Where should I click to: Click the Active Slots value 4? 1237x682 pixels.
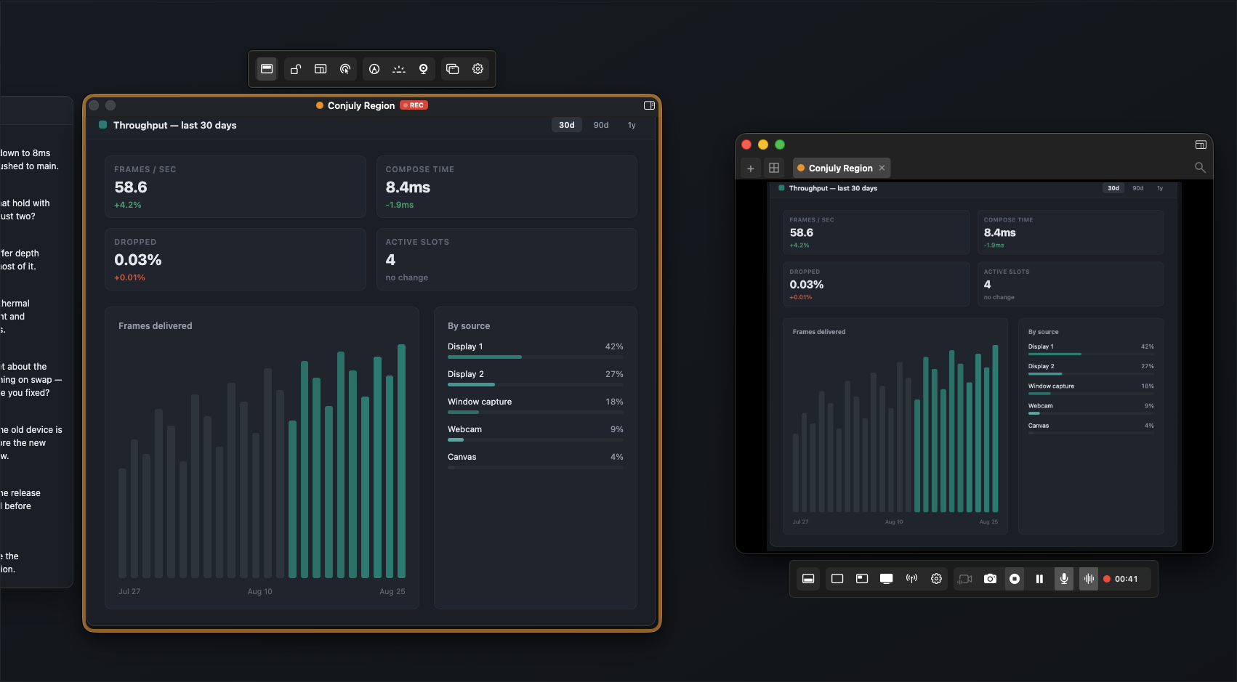pos(390,260)
